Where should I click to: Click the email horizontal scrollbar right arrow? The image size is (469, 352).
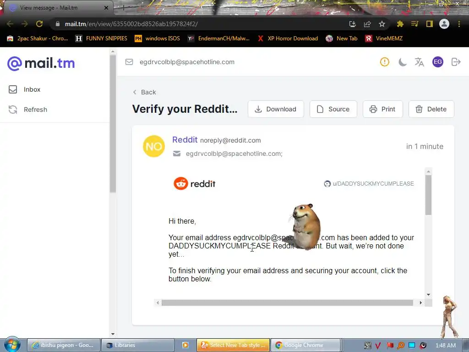point(420,302)
